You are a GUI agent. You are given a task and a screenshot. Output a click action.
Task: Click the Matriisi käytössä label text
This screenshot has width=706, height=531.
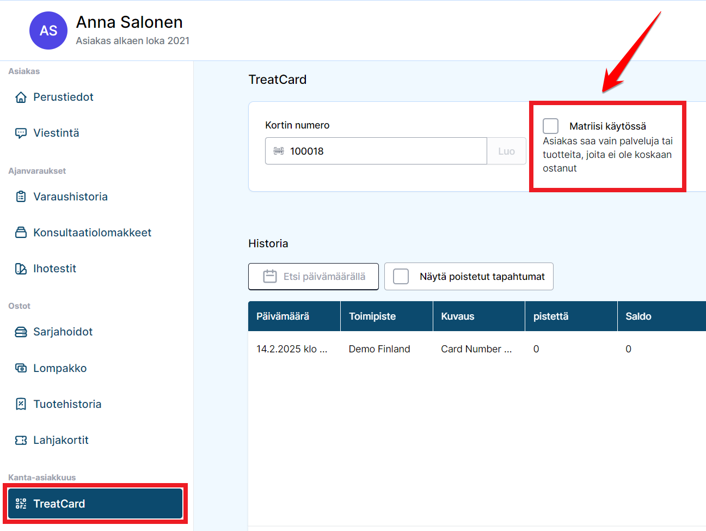(607, 126)
